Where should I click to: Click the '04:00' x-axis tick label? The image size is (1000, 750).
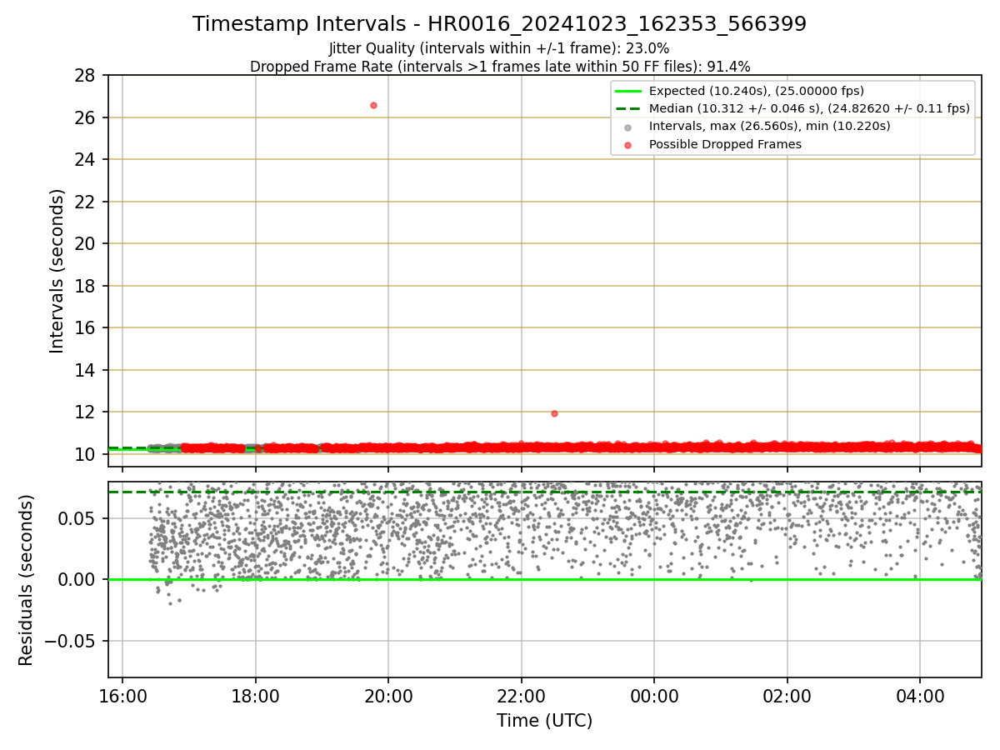pos(920,695)
